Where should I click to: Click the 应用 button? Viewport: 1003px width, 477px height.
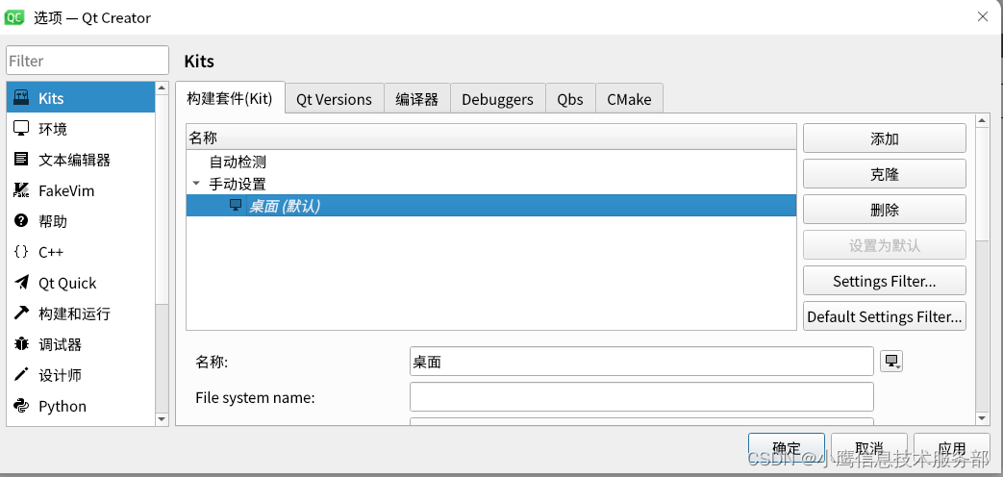coord(952,447)
